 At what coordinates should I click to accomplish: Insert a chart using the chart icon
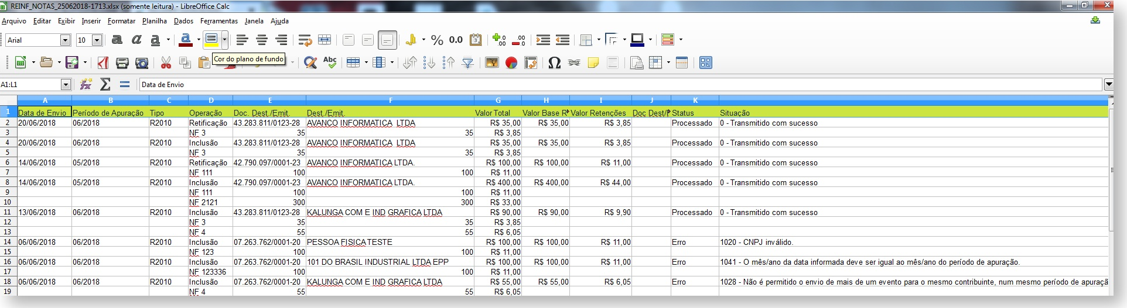coord(511,63)
